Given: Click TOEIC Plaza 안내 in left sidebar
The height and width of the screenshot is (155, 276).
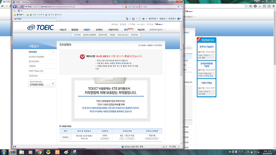Looking at the screenshot, I should (36, 71).
